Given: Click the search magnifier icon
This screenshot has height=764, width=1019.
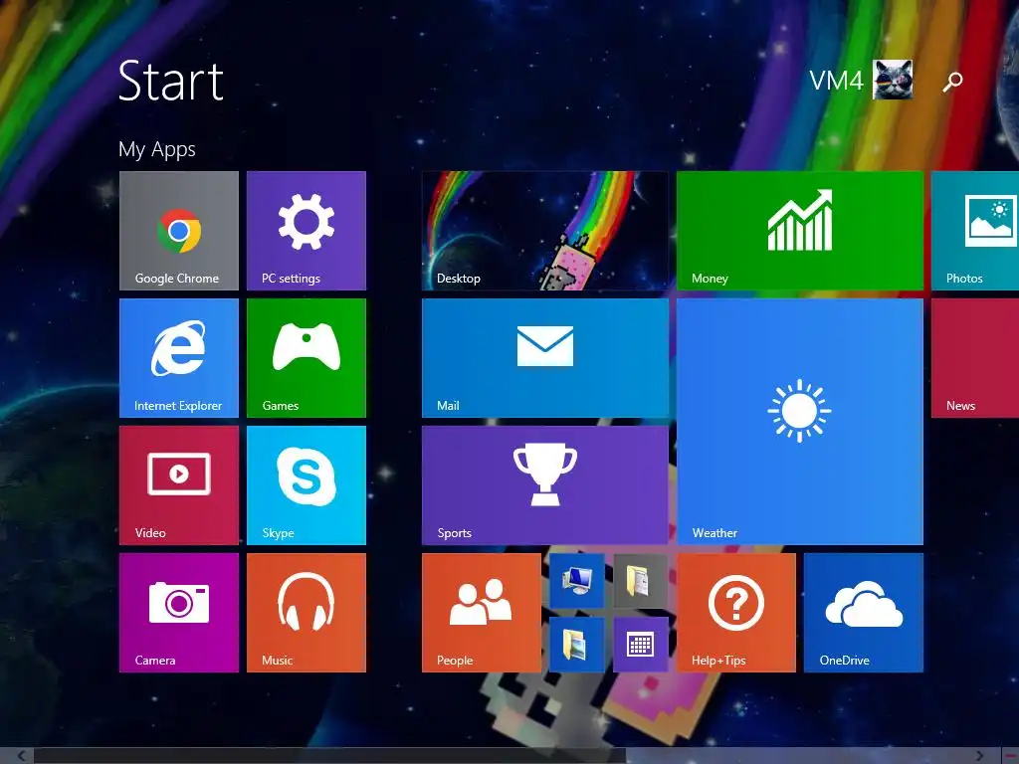Looking at the screenshot, I should click(952, 82).
